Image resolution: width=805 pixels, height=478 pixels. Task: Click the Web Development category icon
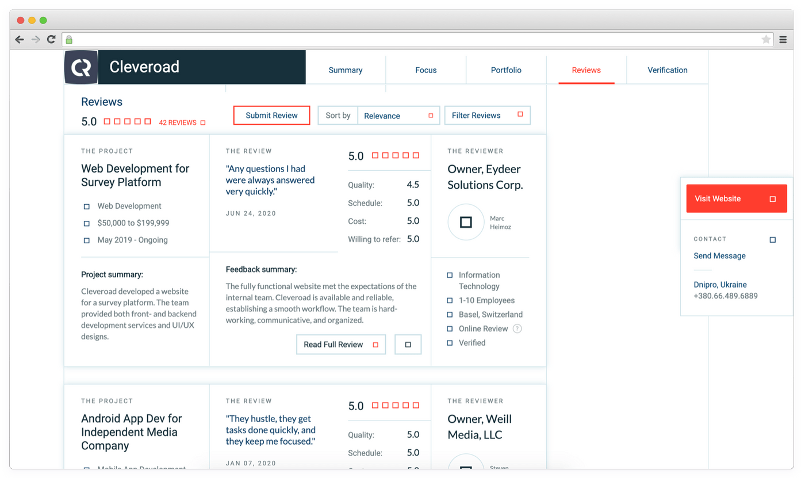click(87, 207)
